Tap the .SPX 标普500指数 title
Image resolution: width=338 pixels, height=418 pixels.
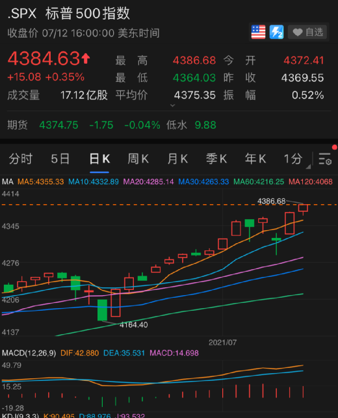(69, 14)
